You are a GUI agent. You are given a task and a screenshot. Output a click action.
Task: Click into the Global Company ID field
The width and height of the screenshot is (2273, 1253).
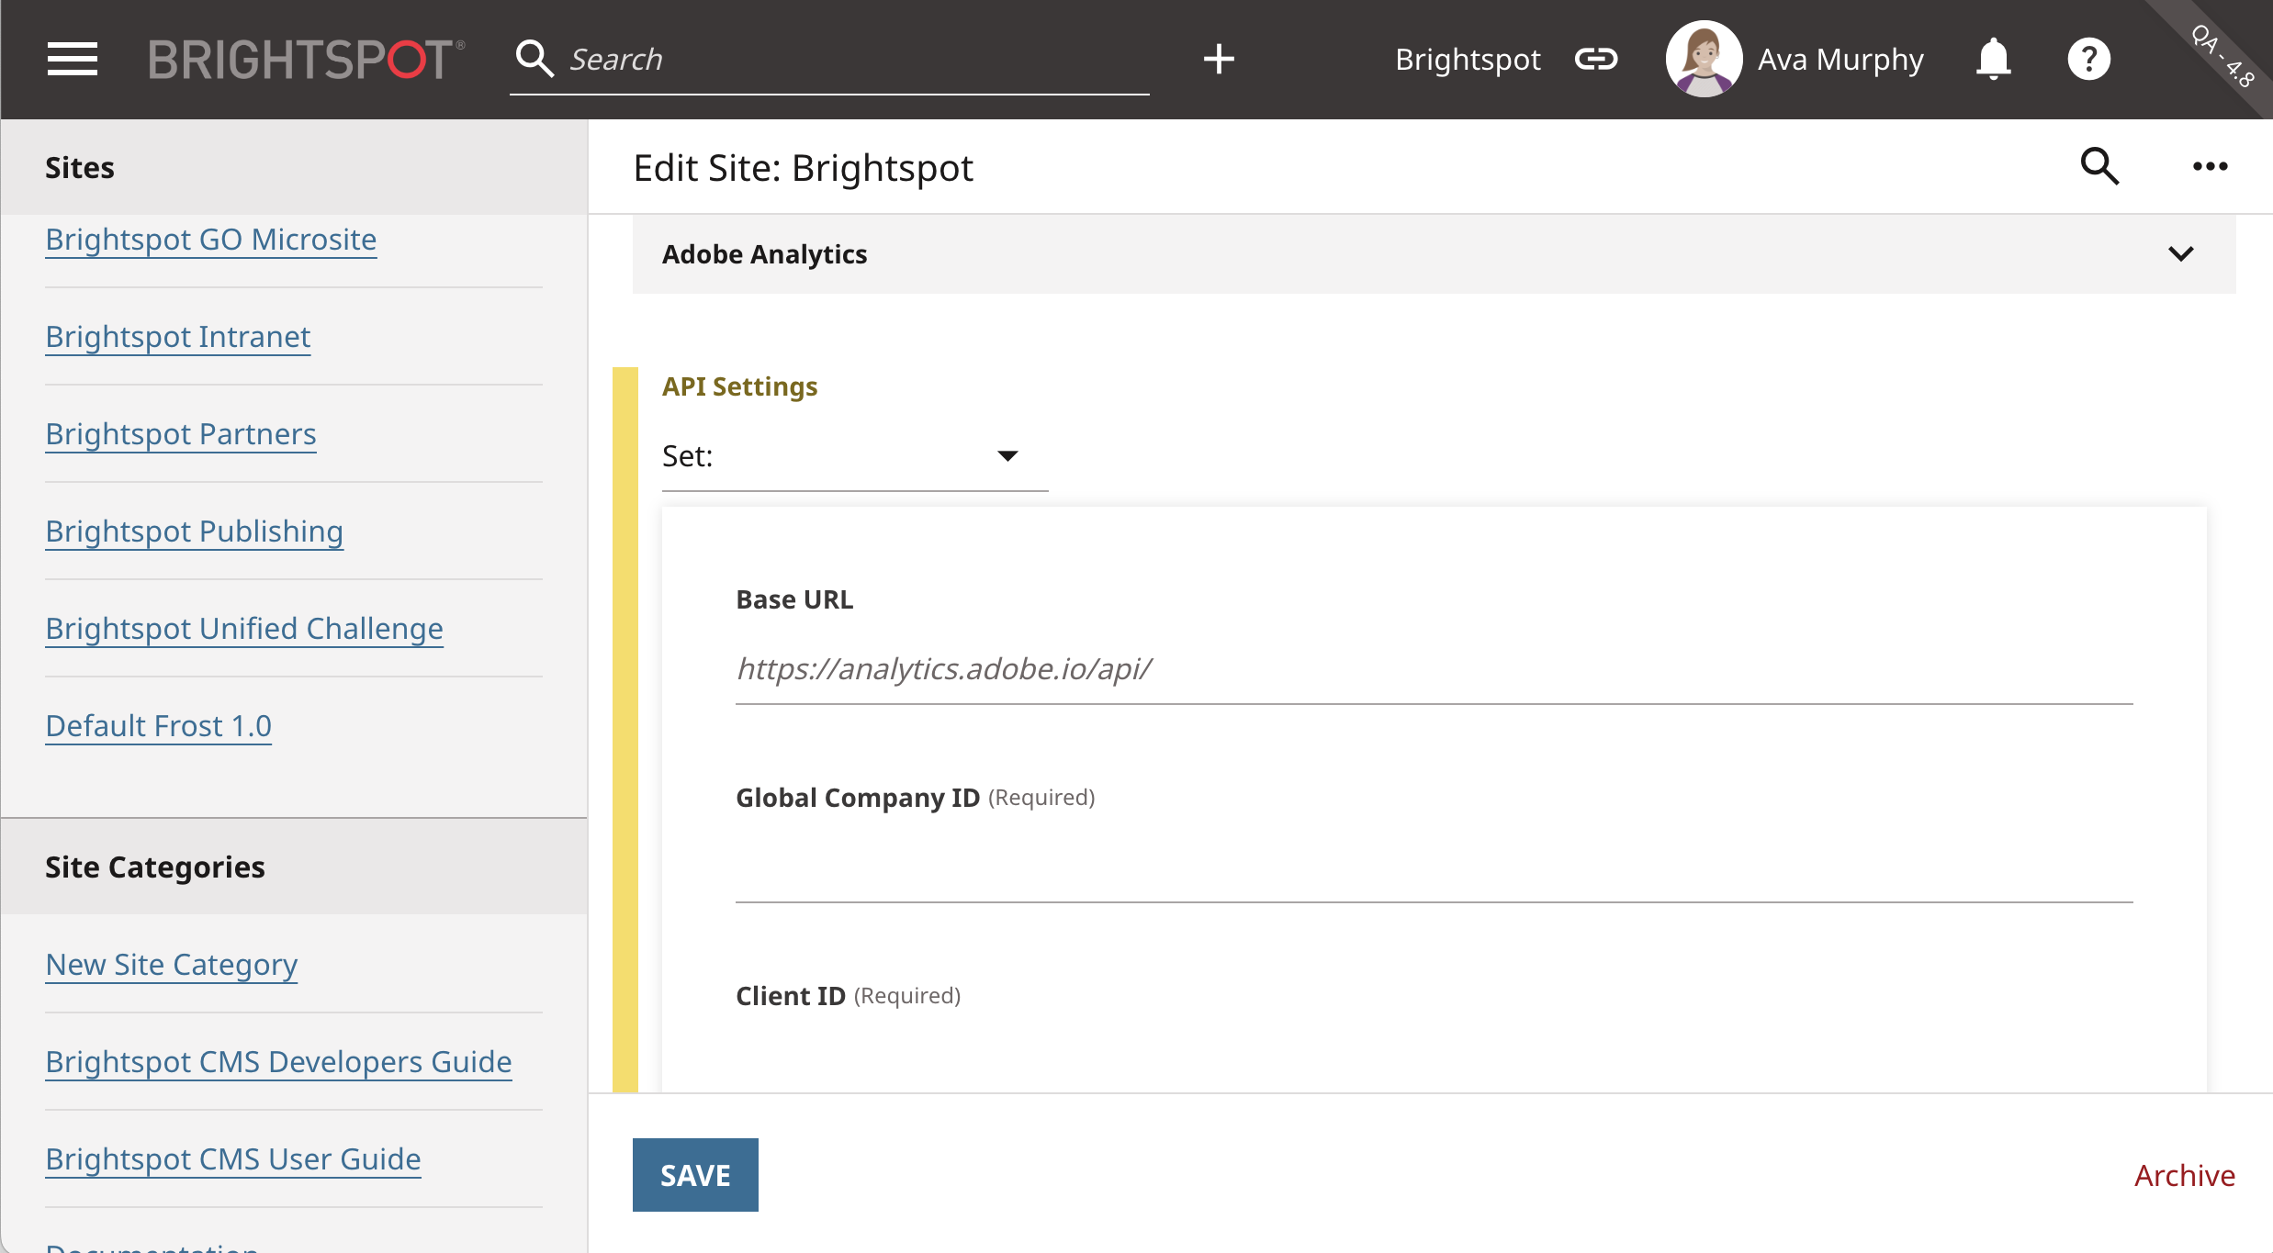[x=1434, y=867]
